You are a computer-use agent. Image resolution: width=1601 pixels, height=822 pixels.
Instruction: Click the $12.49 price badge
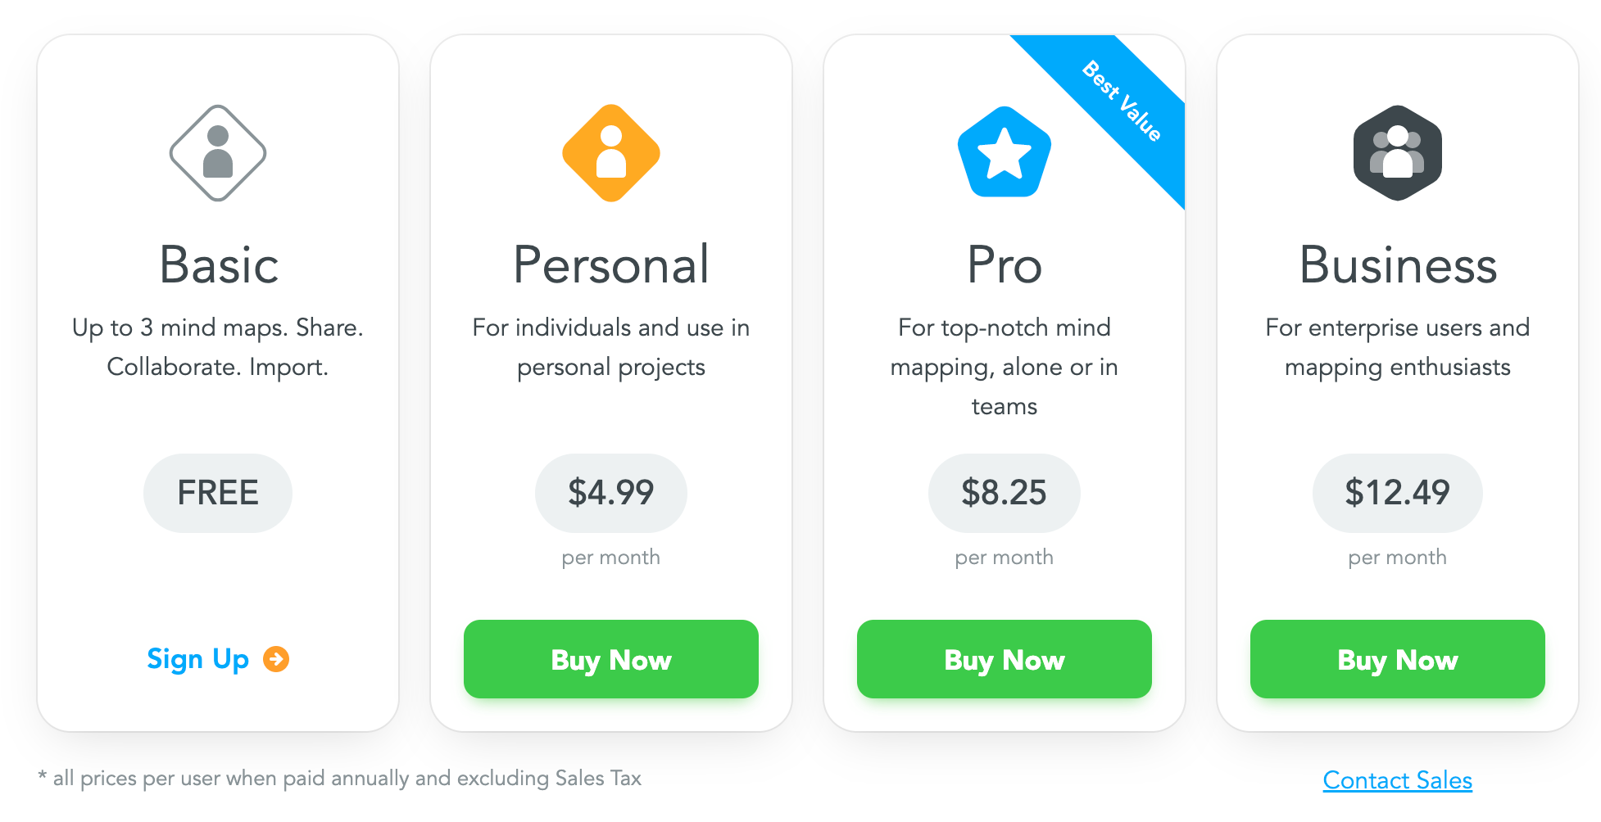point(1398,493)
